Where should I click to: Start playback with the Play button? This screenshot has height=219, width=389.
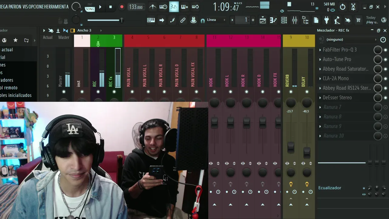100,7
